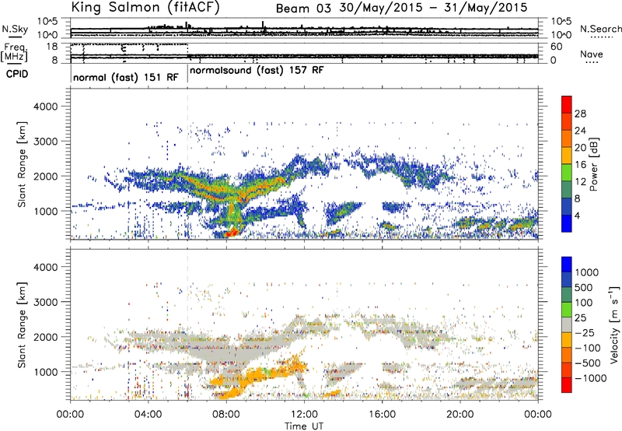Click the date range '30/May/2015 - 31/May/2015'
This screenshot has height=431, width=622.
(433, 8)
